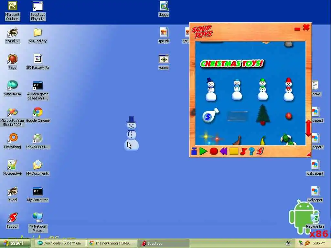This screenshot has width=331, height=248.
Task: Select the Google Chrome desktop icon
Action: [x=37, y=115]
